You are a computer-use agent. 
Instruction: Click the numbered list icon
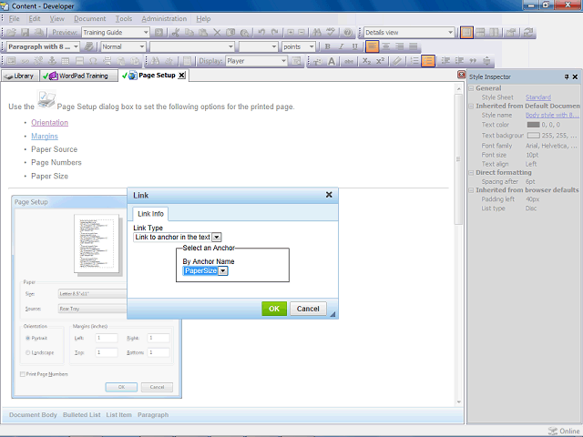coord(414,61)
